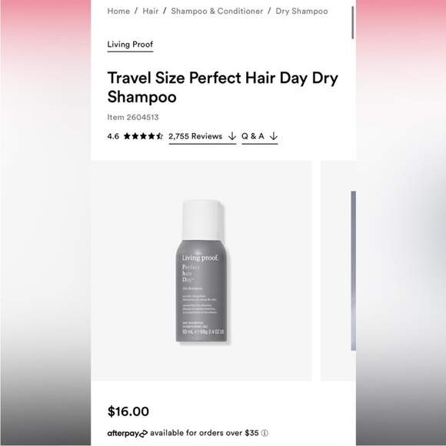The height and width of the screenshot is (446, 446).
Task: Click the down arrow beside Q & A
Action: [x=273, y=136]
